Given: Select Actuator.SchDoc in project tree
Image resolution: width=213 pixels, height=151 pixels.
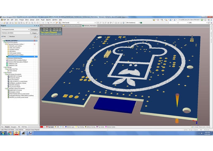Looking at the screenshot, I should click(14, 50).
